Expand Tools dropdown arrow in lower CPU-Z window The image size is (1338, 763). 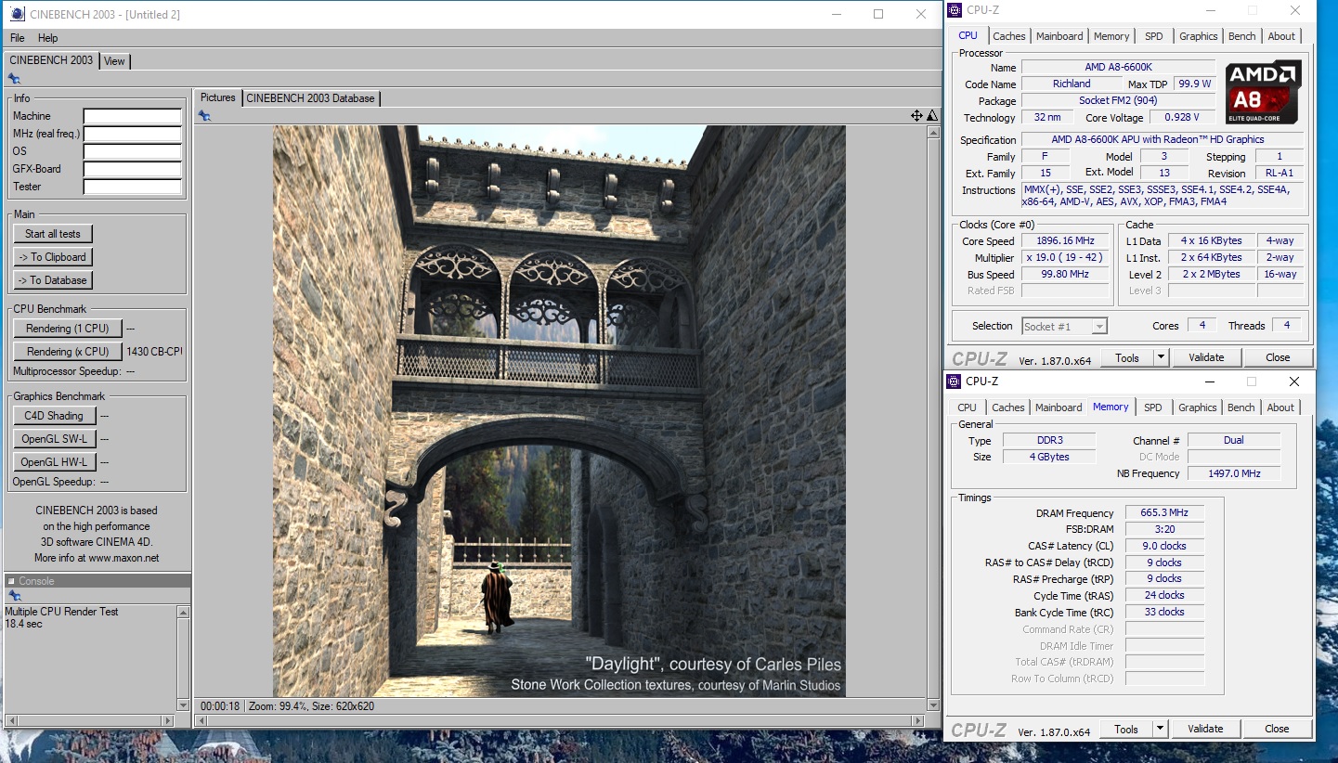[x=1160, y=729]
